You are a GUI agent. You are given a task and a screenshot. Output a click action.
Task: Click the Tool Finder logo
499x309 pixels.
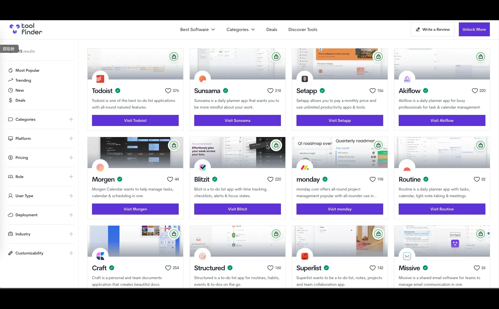point(26,29)
